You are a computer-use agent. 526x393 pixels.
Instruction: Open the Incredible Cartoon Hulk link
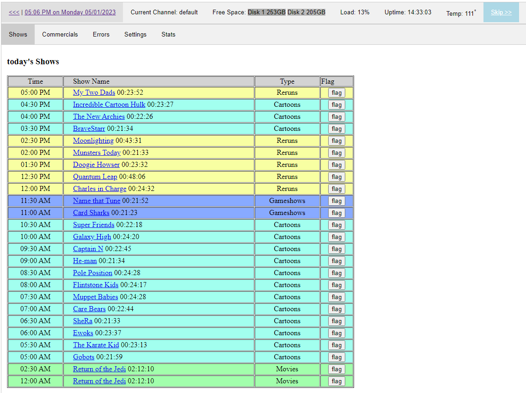109,104
